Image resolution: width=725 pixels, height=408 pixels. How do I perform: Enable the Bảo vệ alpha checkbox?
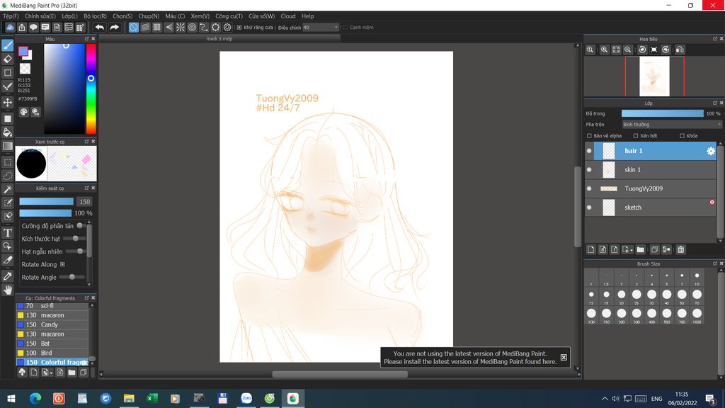(x=590, y=136)
